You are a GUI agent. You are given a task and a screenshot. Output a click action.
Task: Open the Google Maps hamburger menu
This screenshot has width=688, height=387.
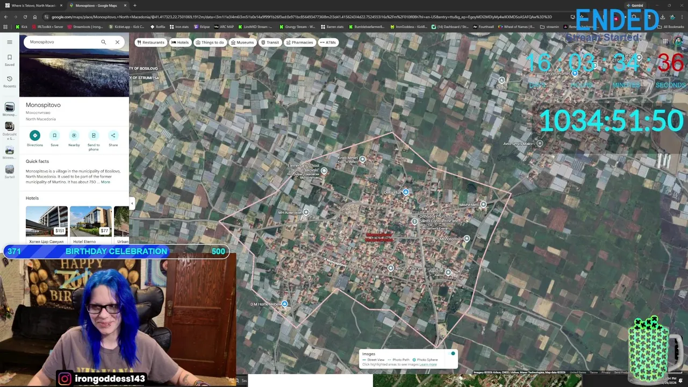tap(9, 42)
